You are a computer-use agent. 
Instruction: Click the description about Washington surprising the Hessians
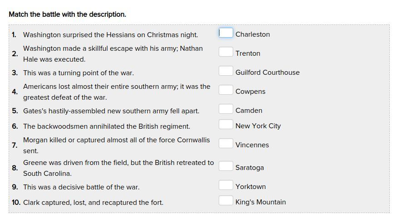[111, 35]
